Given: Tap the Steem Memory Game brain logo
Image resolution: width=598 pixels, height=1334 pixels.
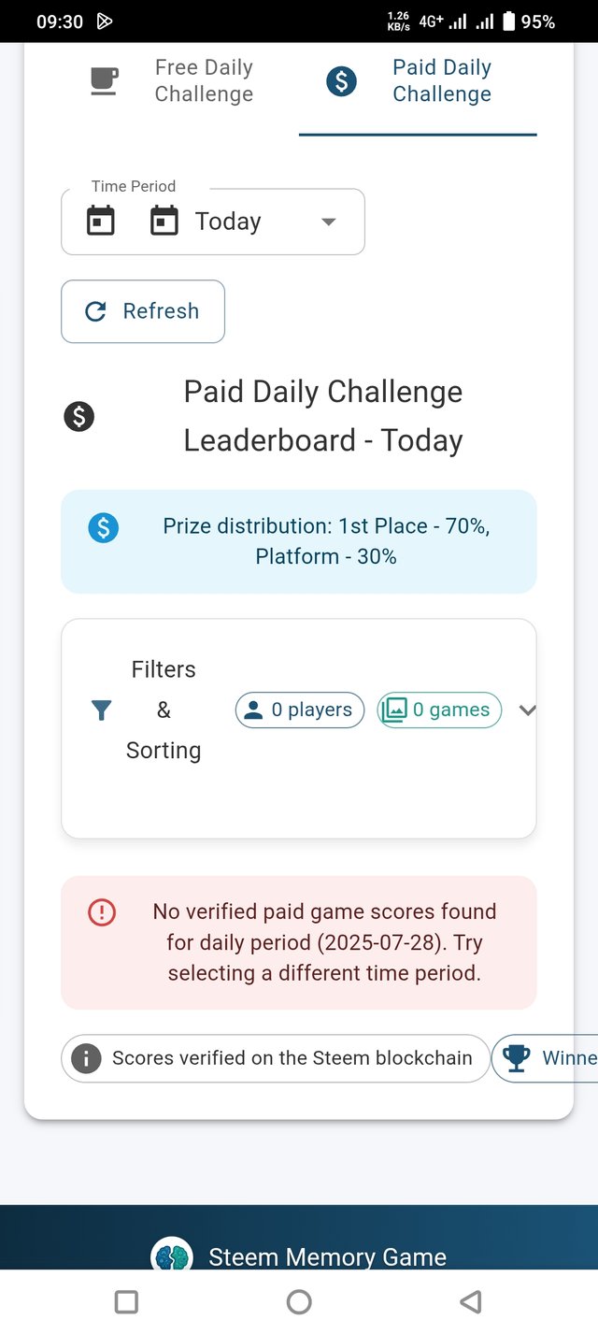Looking at the screenshot, I should (x=172, y=1255).
